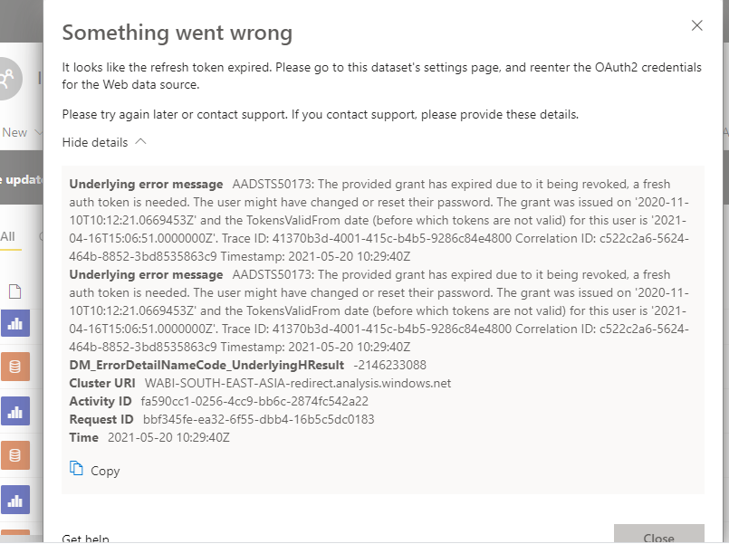
Task: Click the third purple report icon
Action: pyautogui.click(x=15, y=500)
